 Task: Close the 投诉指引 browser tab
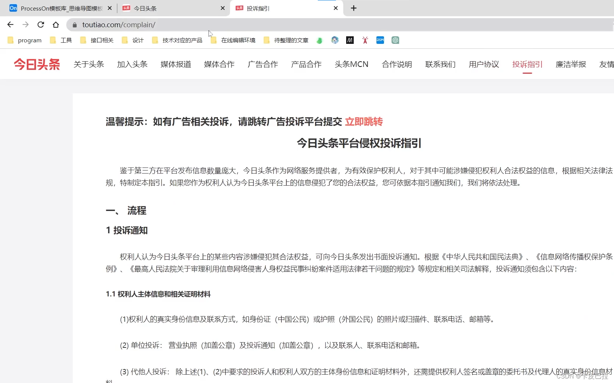point(336,8)
